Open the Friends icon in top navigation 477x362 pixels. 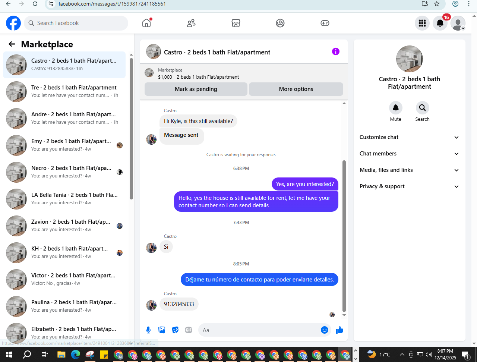click(x=191, y=23)
